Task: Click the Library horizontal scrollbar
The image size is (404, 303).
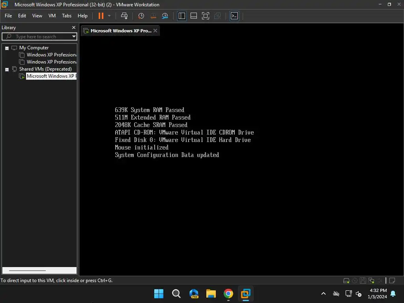Action: (x=27, y=271)
